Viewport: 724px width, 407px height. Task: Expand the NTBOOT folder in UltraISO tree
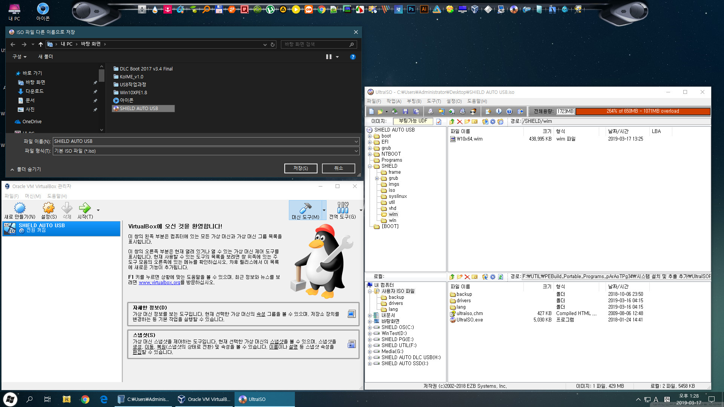click(x=370, y=155)
